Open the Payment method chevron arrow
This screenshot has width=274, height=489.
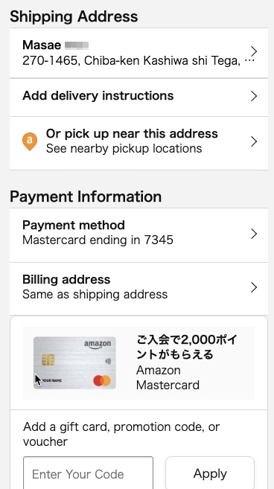[254, 234]
